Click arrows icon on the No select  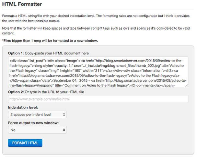click(x=64, y=130)
